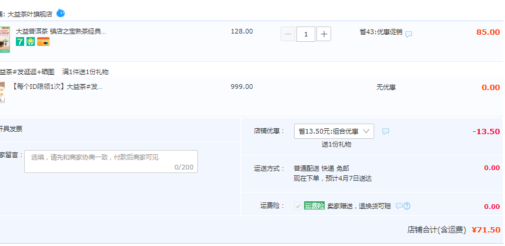Open the 大益普洱茶 镇店之宝熟茶经典 product title
This screenshot has width=505, height=246.
pos(61,32)
